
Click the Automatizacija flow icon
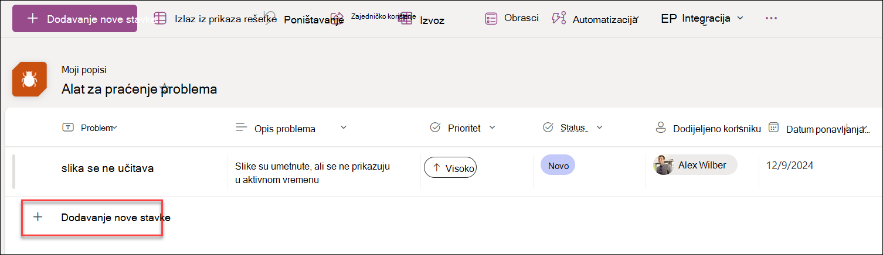tap(559, 18)
